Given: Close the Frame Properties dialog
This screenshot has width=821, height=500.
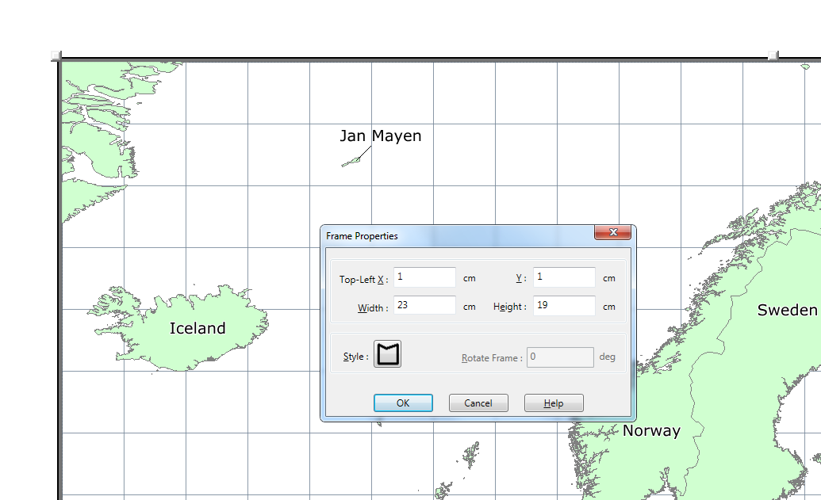Looking at the screenshot, I should (x=612, y=232).
